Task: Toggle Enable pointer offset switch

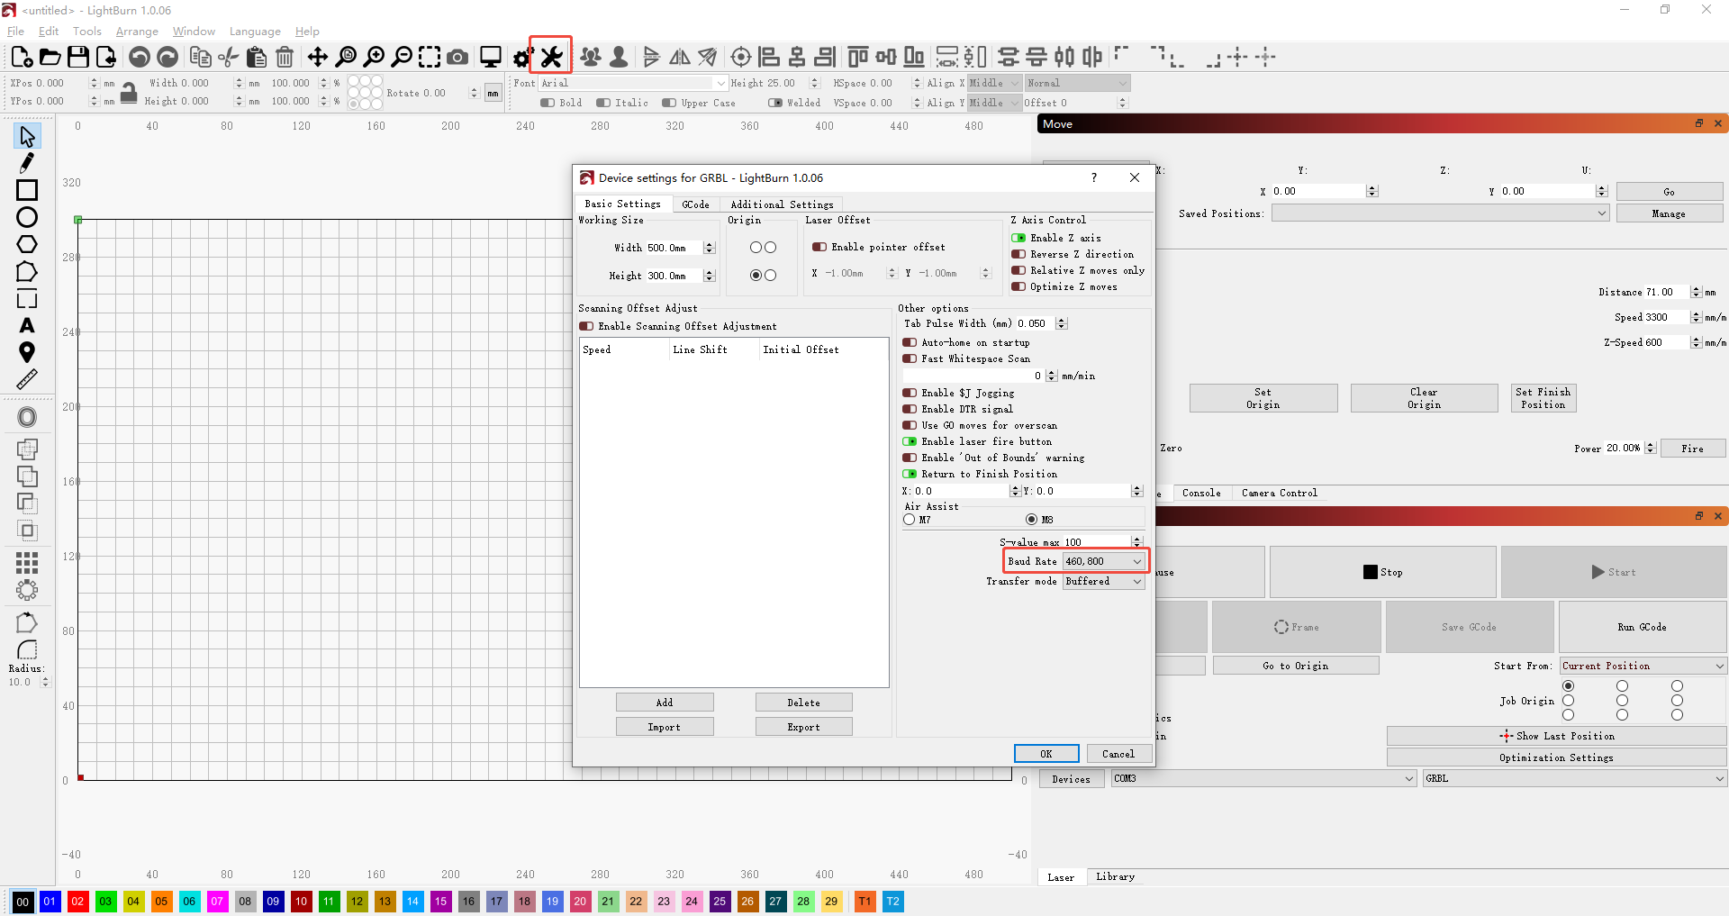Action: click(819, 247)
